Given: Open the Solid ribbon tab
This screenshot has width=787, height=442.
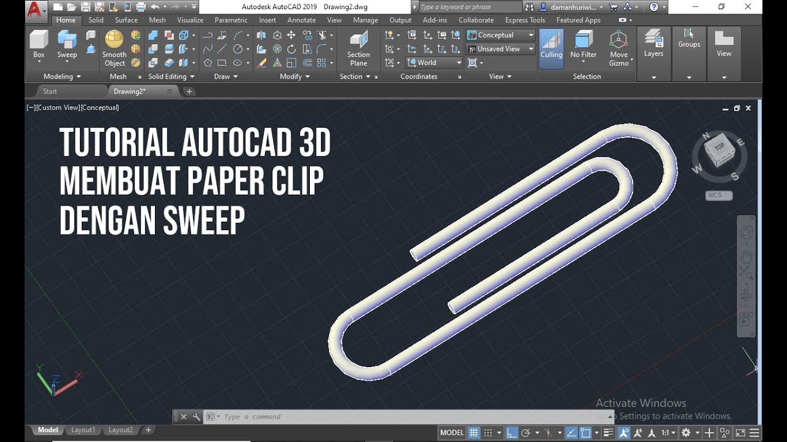Looking at the screenshot, I should click(x=96, y=20).
